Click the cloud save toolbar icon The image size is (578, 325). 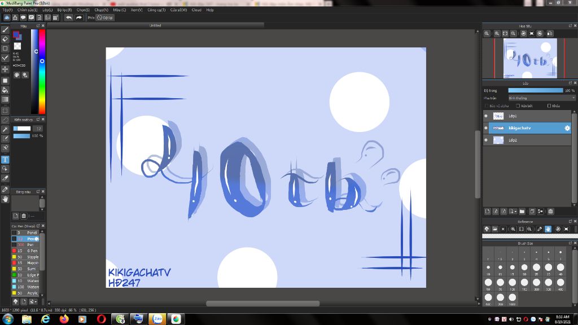click(7, 17)
